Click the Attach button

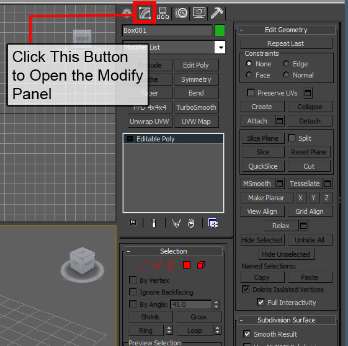(x=257, y=121)
